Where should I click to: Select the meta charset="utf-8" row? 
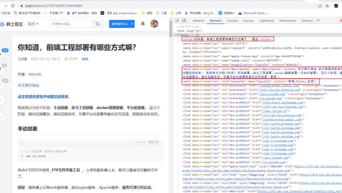point(215,44)
